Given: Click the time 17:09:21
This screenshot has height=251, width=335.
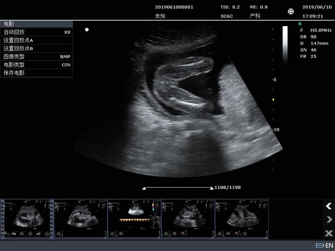Looking at the screenshot, I should [x=313, y=16].
